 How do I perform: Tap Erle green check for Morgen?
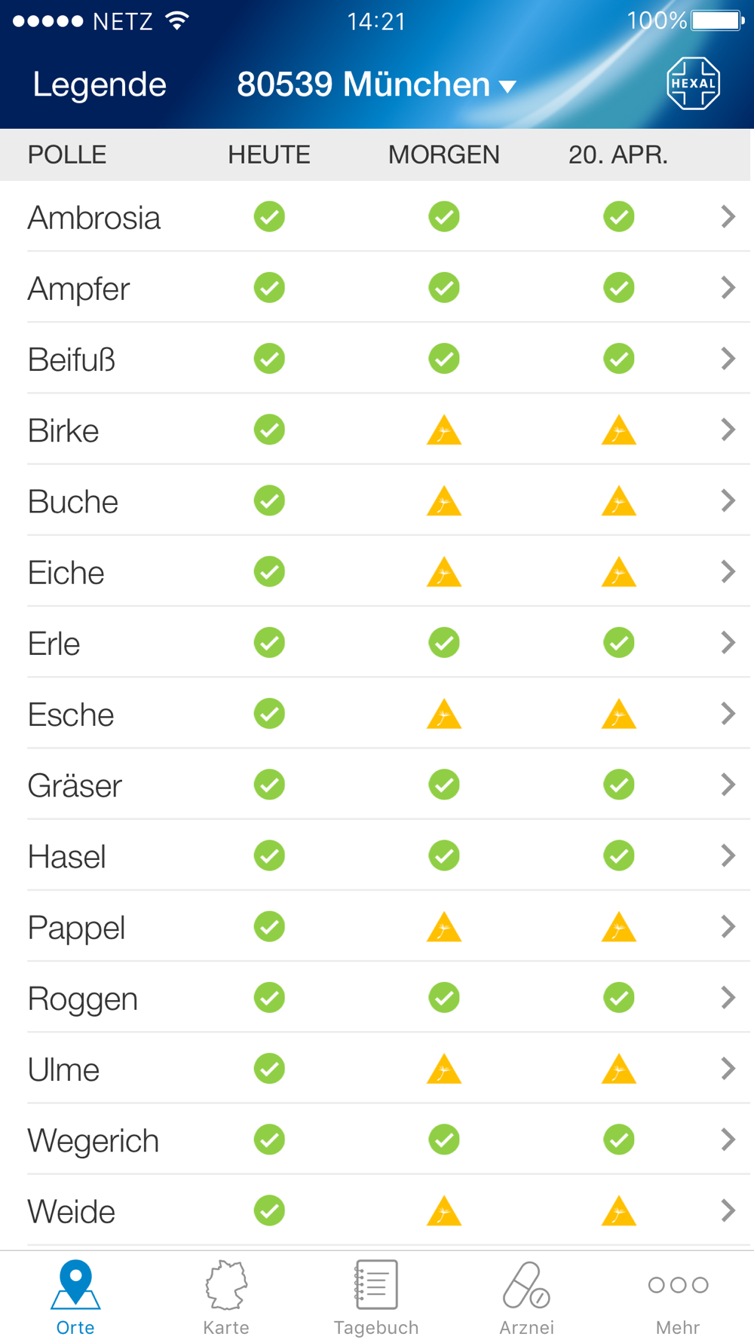[444, 643]
